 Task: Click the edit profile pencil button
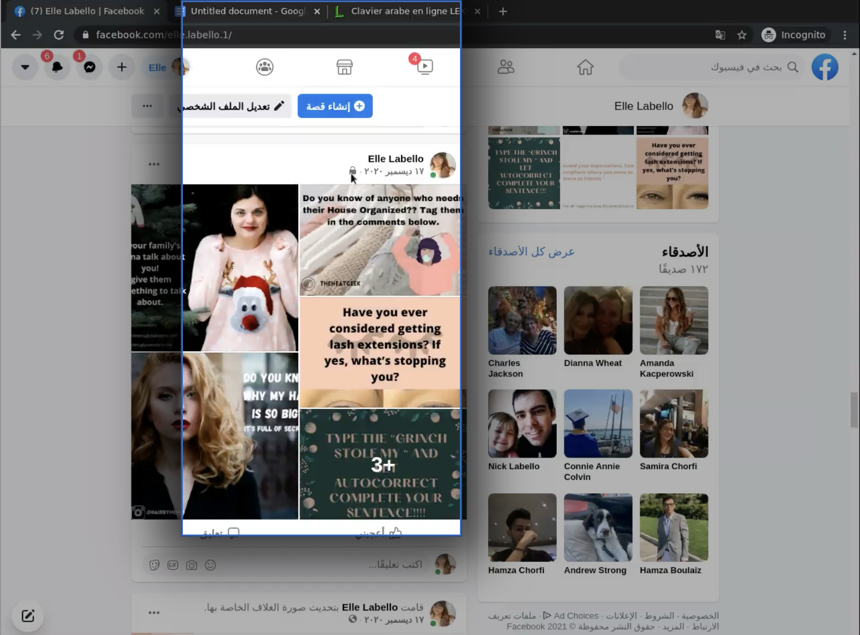pyautogui.click(x=231, y=106)
